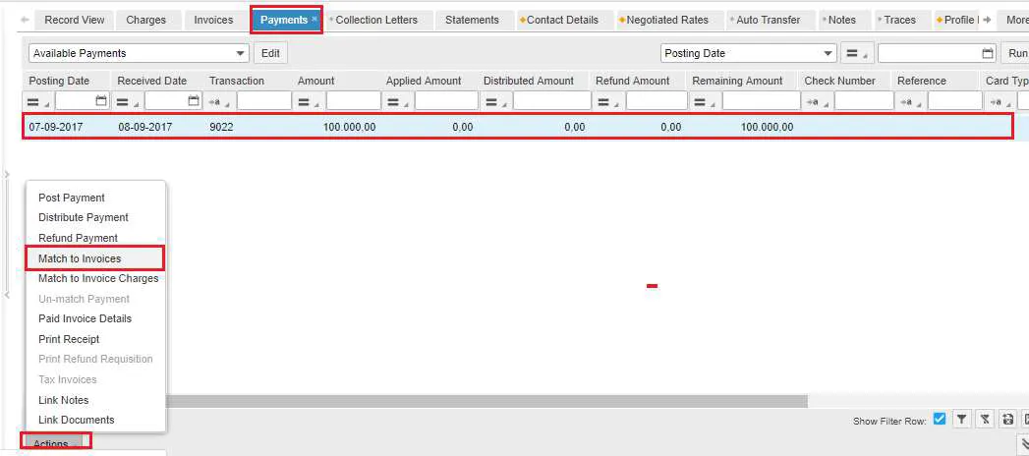Click the Remaining Amount filter input
The width and height of the screenshot is (1029, 456).
(x=761, y=101)
